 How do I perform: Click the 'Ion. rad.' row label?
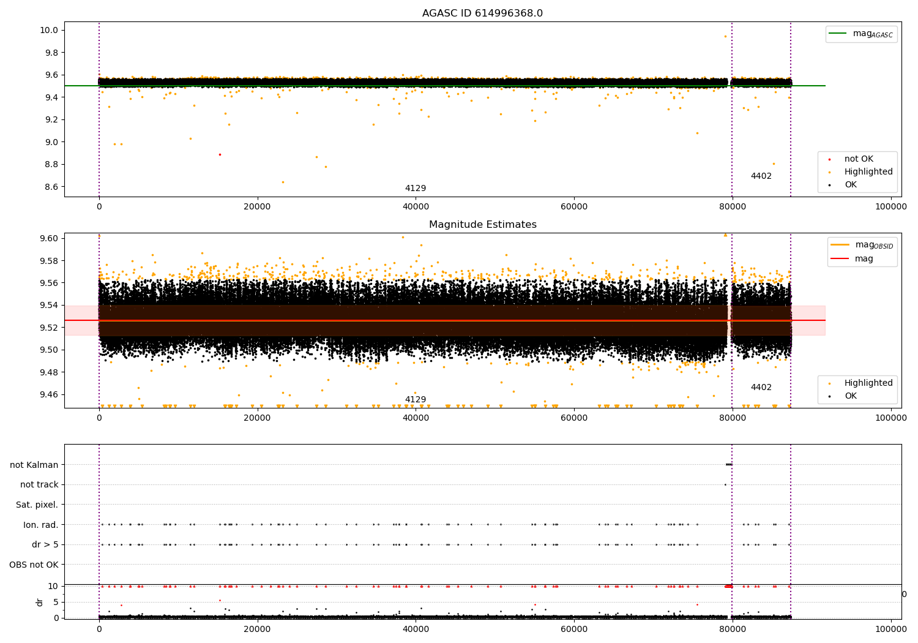coord(41,525)
